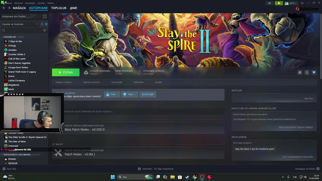This screenshot has height=181, width=322.
Task: Open Patch Notes v0.99.1
Action: 80,154
